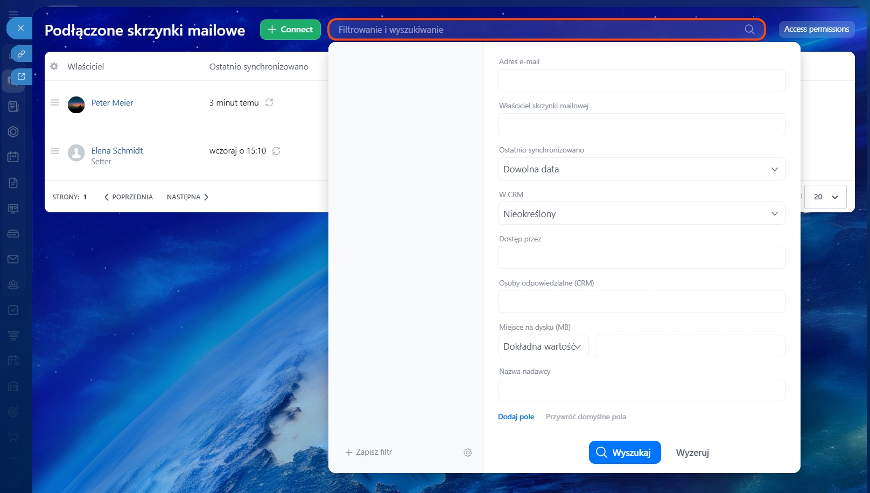Open Elena Schmidt's avatar
The height and width of the screenshot is (493, 870).
click(76, 153)
